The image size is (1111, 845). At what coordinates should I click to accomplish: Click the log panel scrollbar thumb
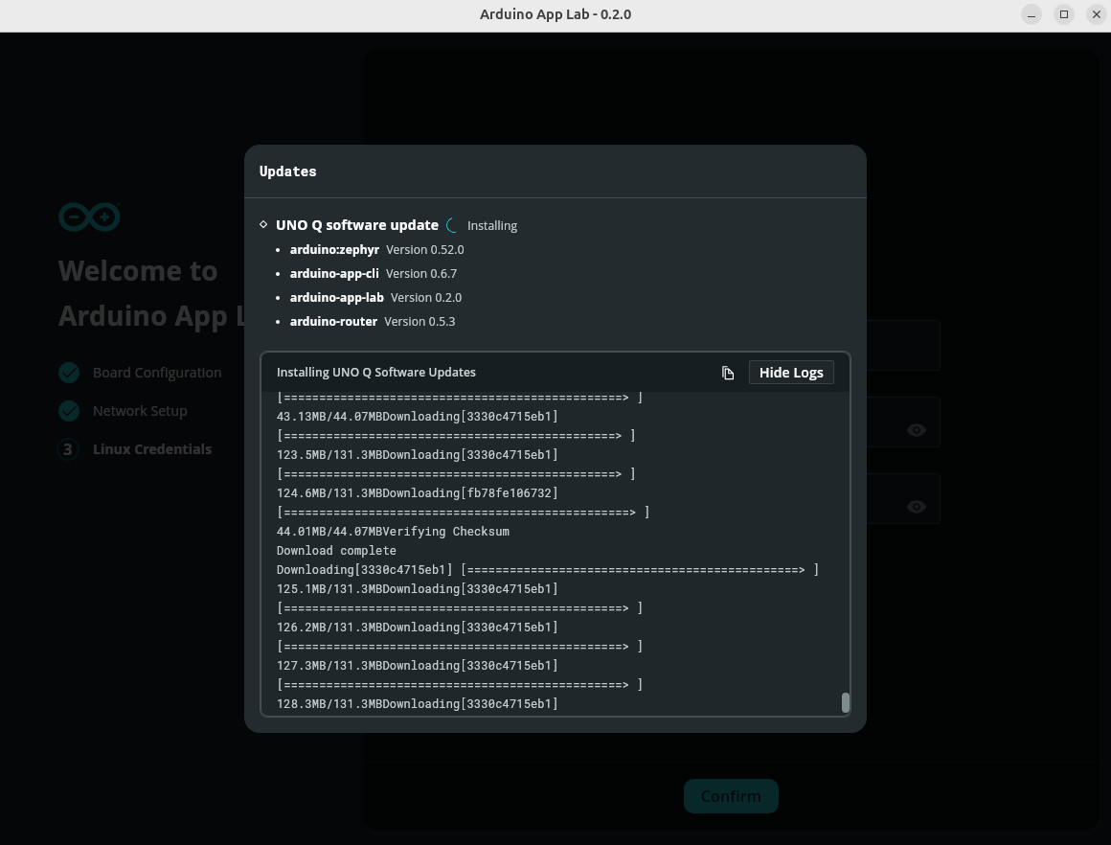pyautogui.click(x=846, y=702)
